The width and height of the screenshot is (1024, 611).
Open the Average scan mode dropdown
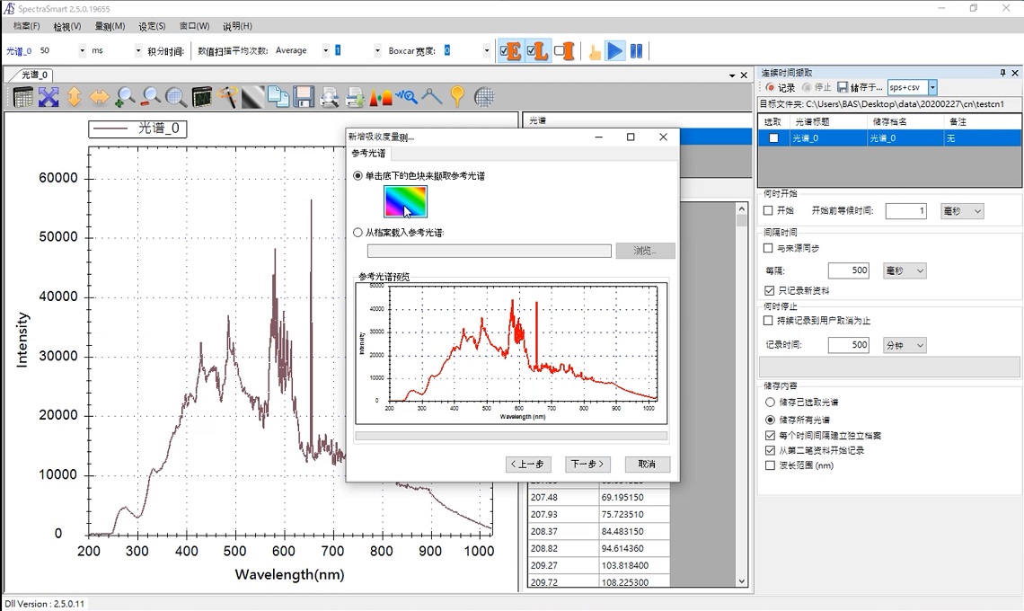326,50
